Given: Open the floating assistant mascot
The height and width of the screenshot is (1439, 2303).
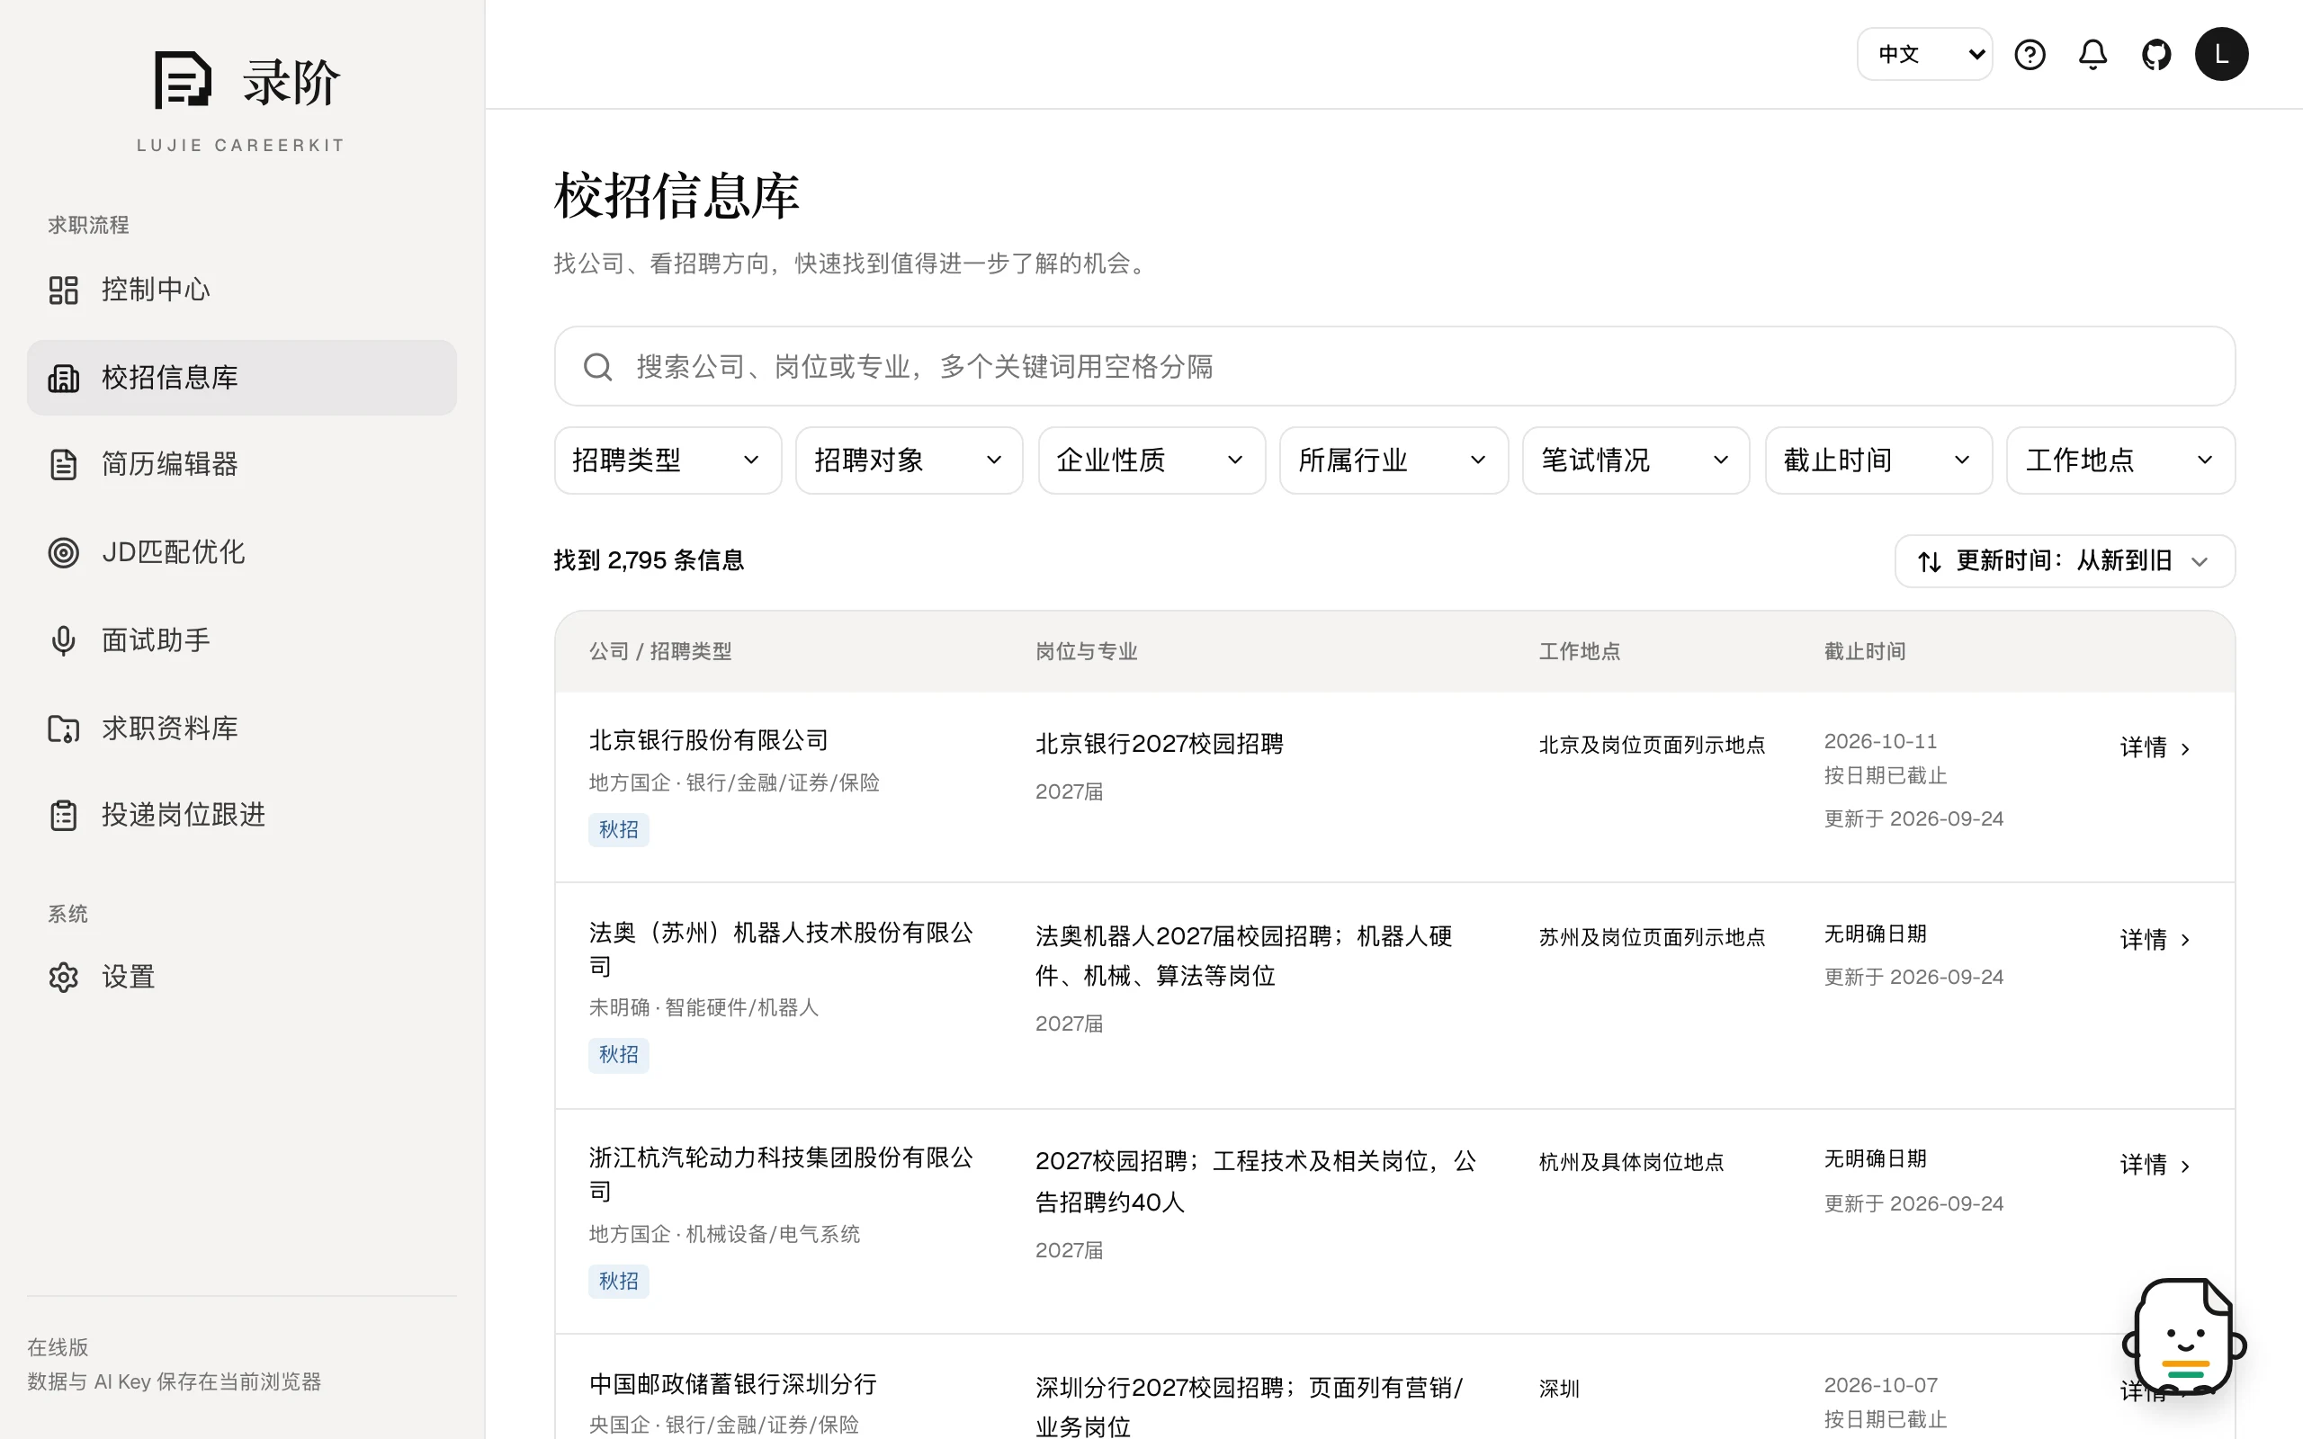Looking at the screenshot, I should 2185,1336.
